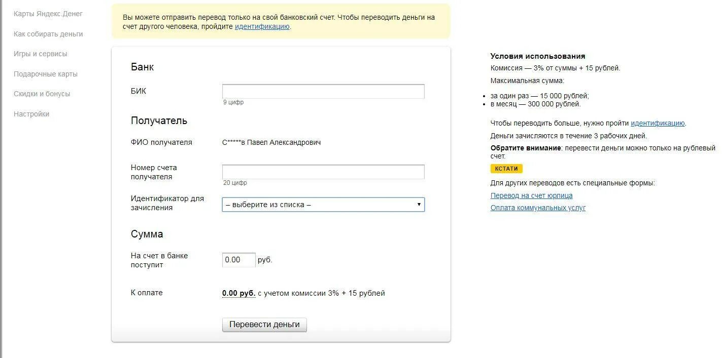Click идентификацию link in usage conditions
The height and width of the screenshot is (358, 722).
click(x=658, y=123)
